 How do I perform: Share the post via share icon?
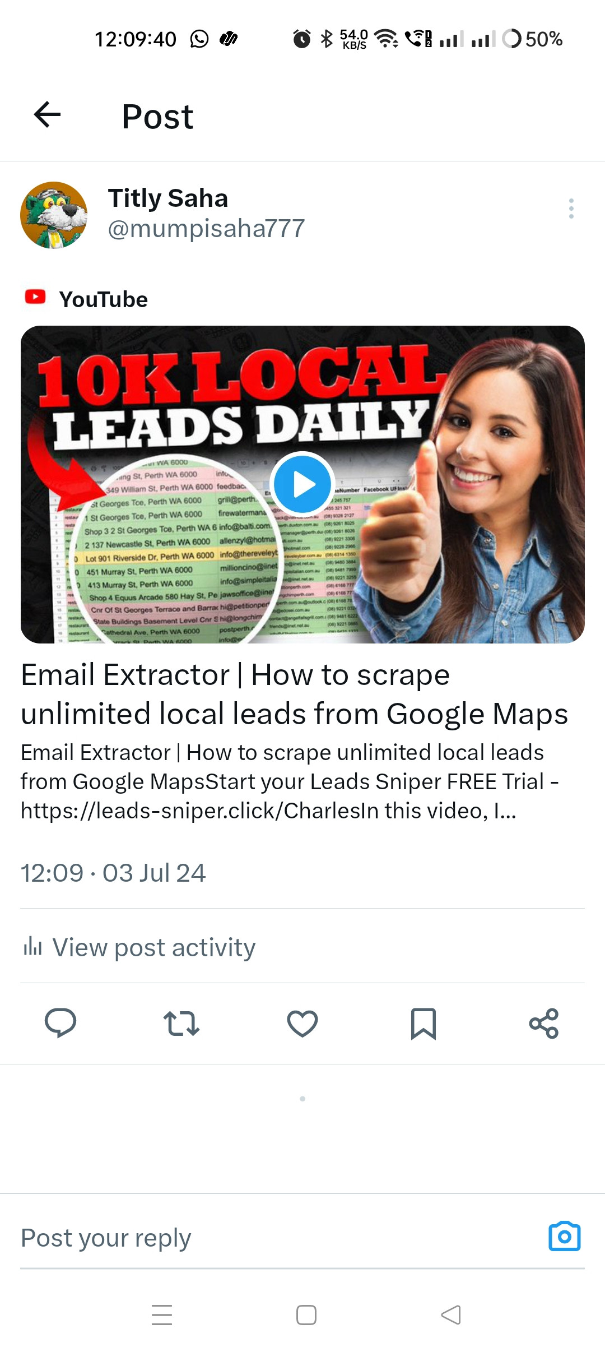[544, 1023]
